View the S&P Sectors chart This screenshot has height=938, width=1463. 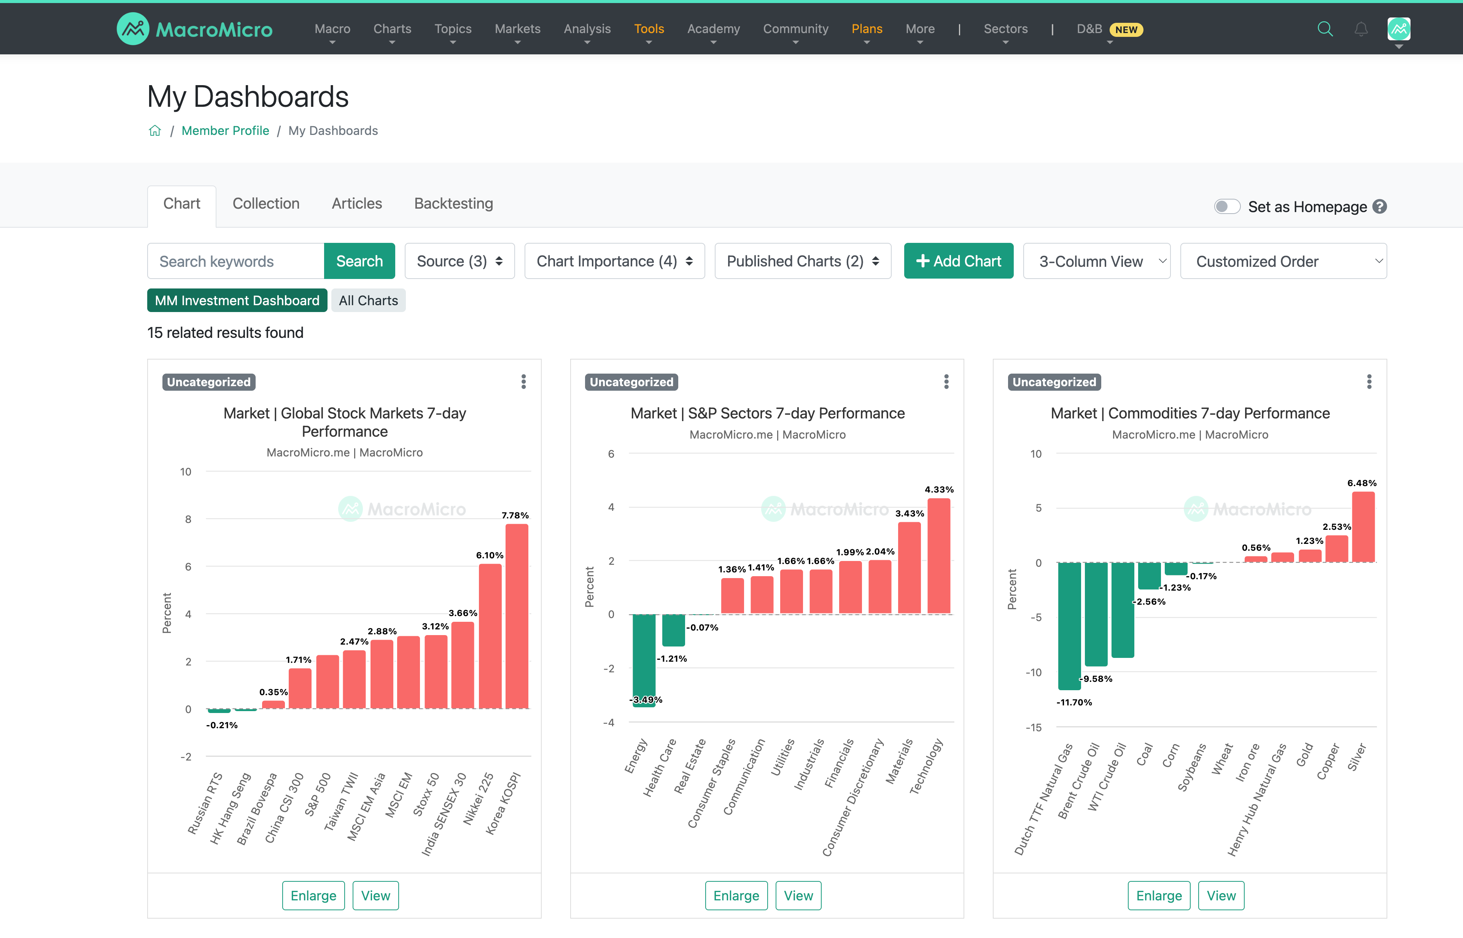[x=798, y=895]
